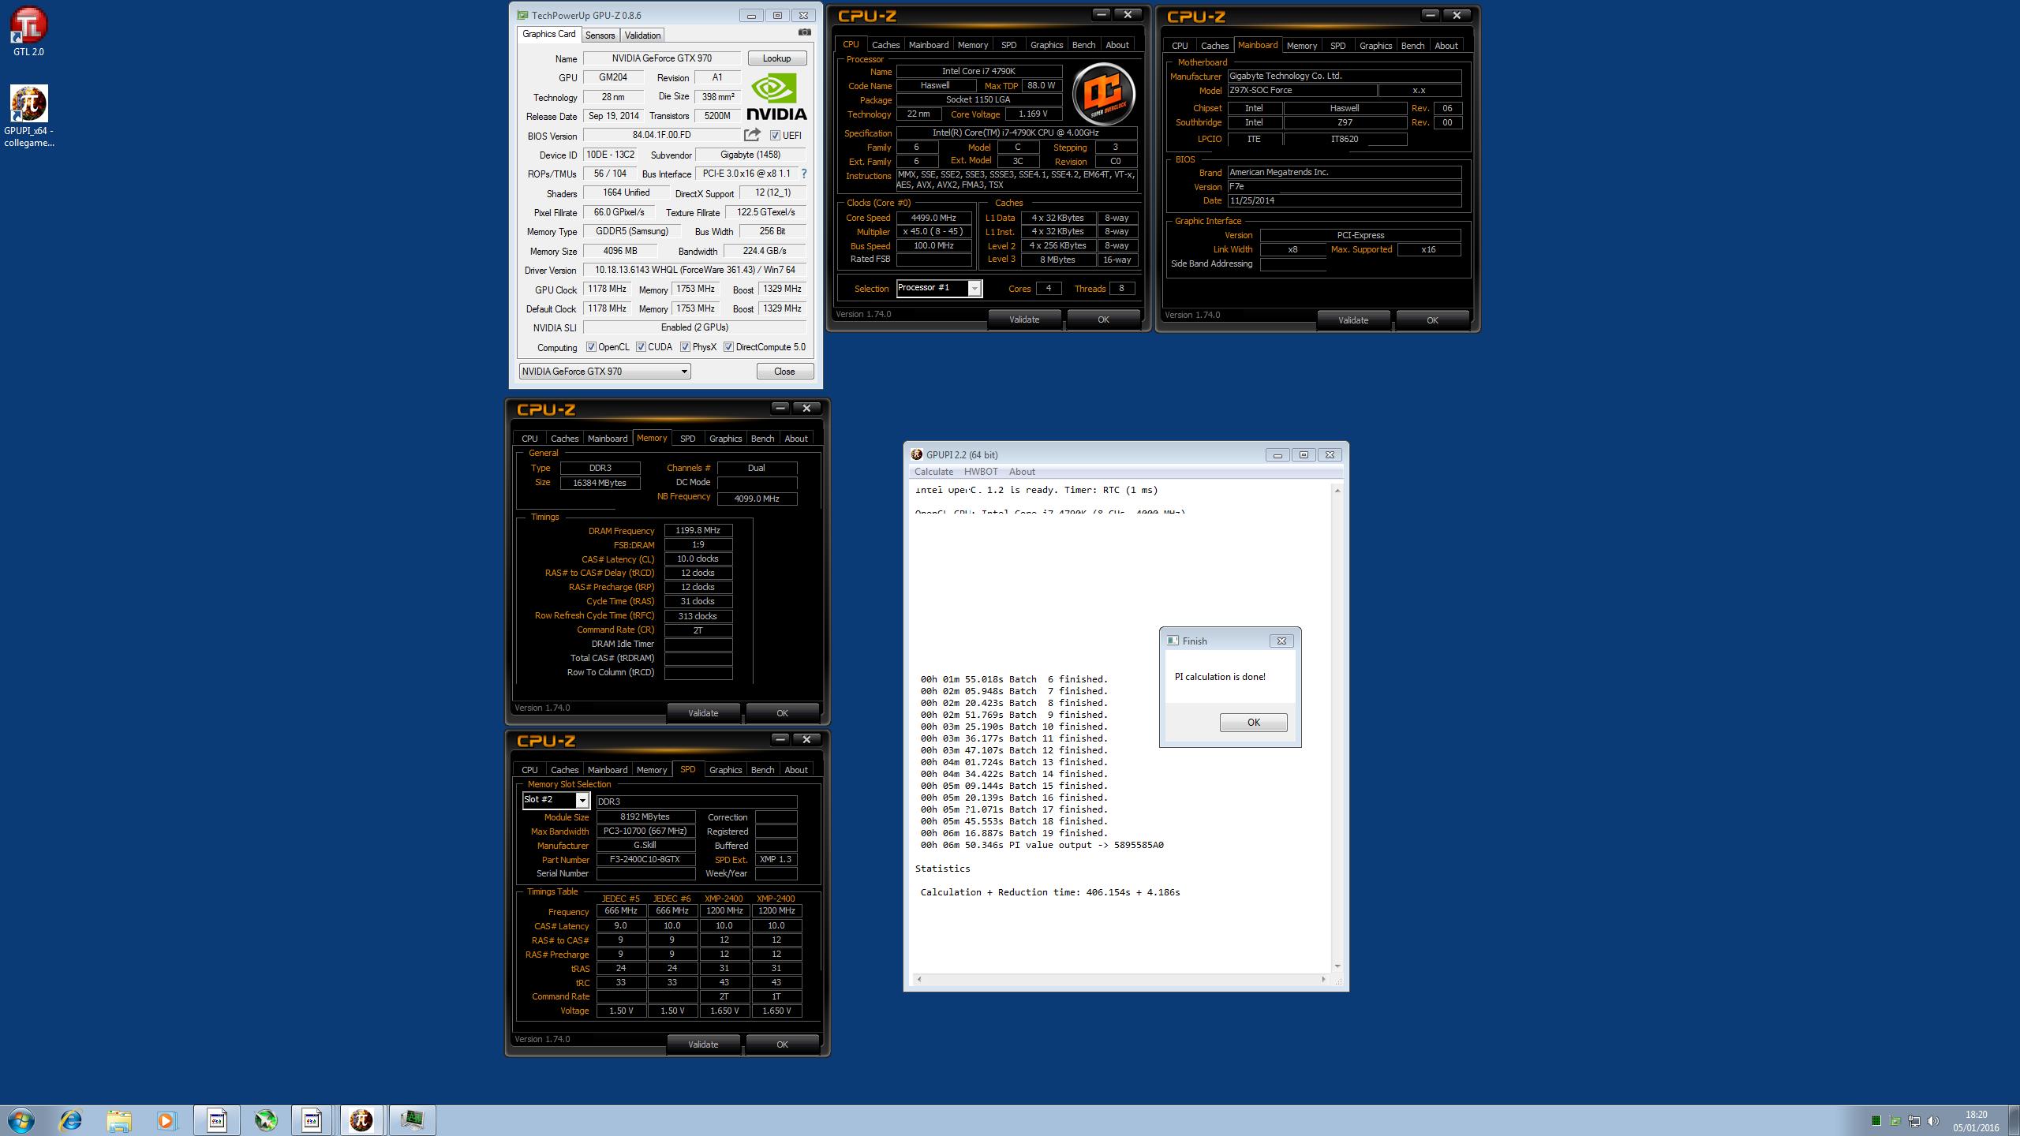The width and height of the screenshot is (2020, 1136).
Task: Open the GTL 2.0 desktop shortcut
Action: 29,32
